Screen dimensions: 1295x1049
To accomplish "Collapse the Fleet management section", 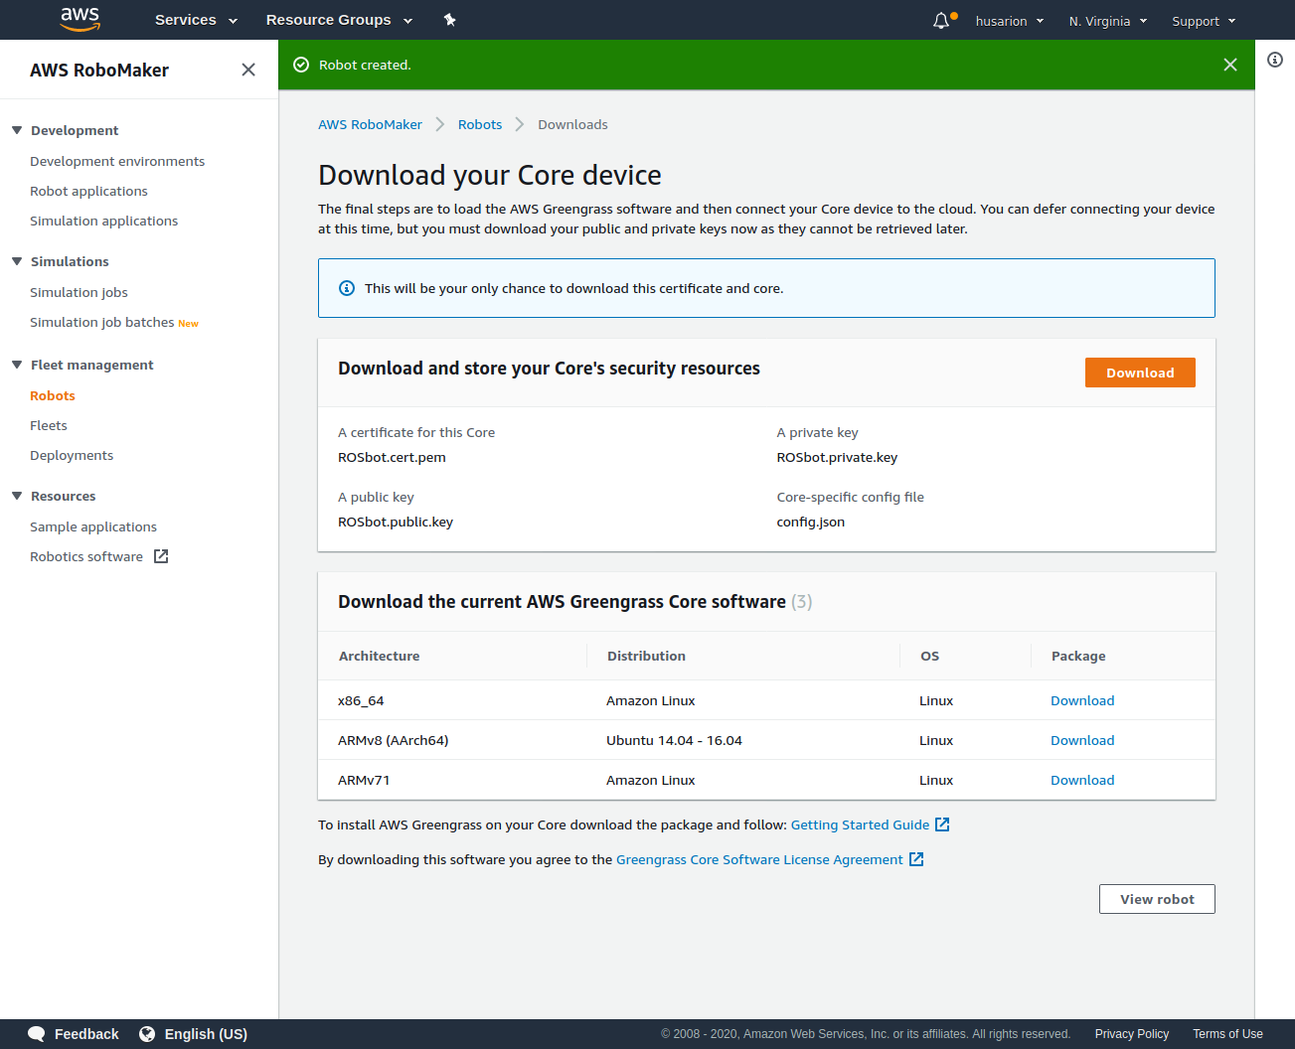I will tap(17, 365).
